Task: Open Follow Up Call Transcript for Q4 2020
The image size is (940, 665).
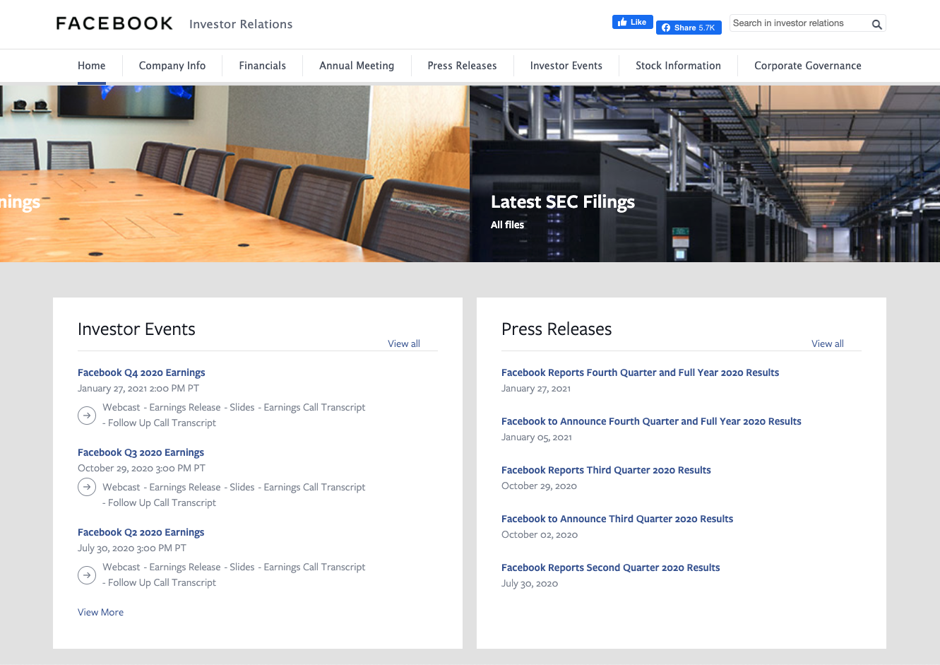Action: click(162, 423)
